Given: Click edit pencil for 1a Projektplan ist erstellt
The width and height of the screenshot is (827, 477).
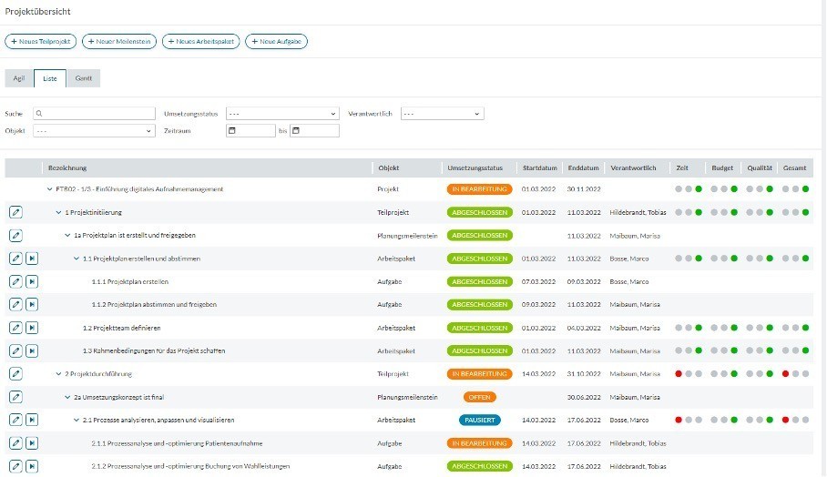Looking at the screenshot, I should (x=15, y=236).
